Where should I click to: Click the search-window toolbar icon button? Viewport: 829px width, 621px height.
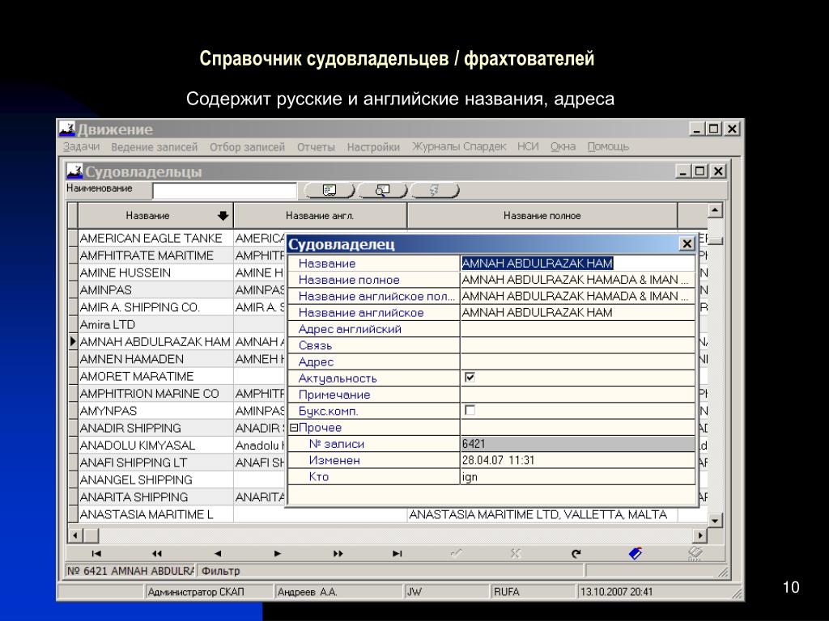[382, 190]
